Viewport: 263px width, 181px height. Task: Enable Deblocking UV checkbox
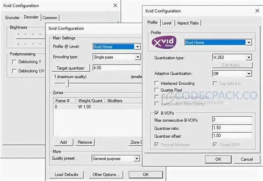14,71
